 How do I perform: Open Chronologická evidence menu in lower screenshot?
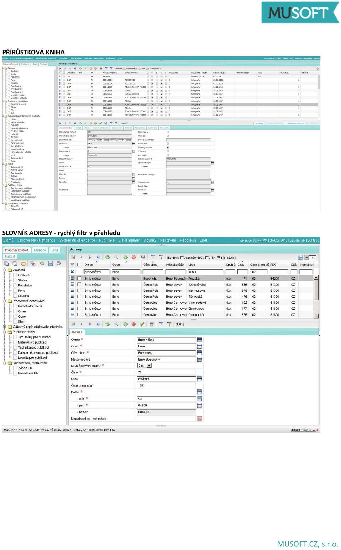pos(37,241)
